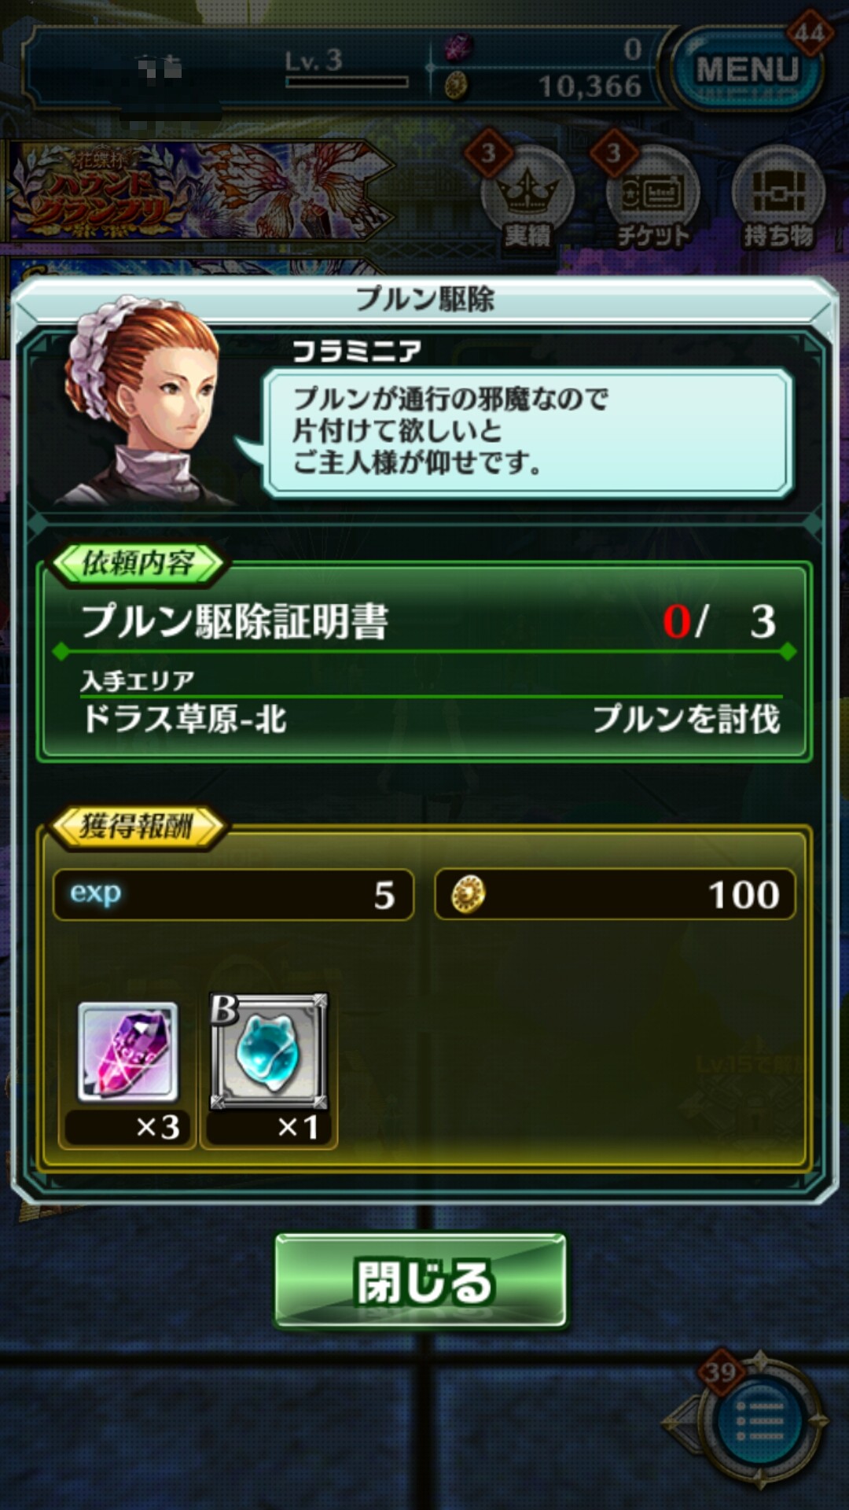This screenshot has height=1510, width=849.
Task: Tap the 閉じる close button
Action: 421,1281
